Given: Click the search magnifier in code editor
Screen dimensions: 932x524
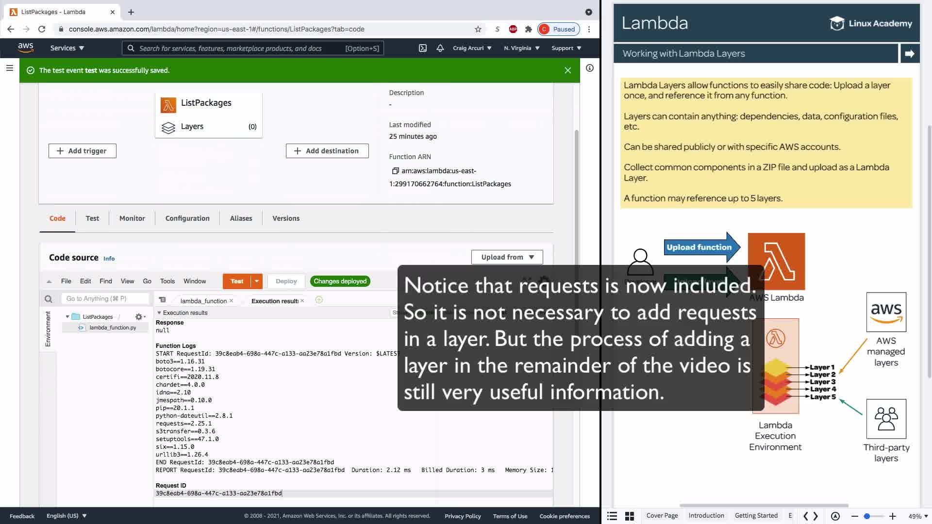Looking at the screenshot, I should [48, 299].
